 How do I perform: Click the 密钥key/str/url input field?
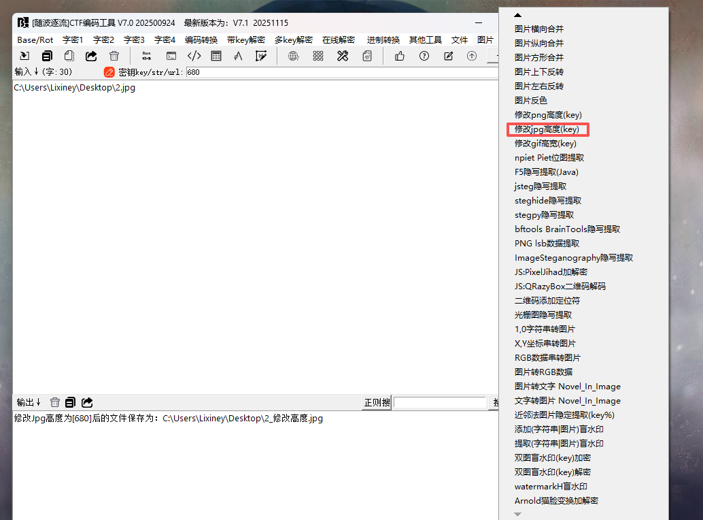tap(340, 72)
